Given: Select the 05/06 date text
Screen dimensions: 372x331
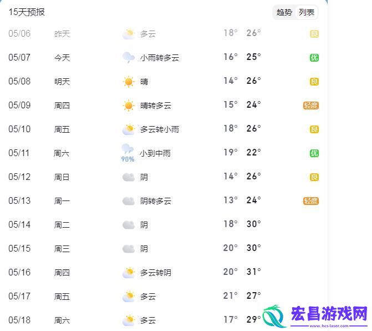Looking at the screenshot, I should (x=19, y=33).
